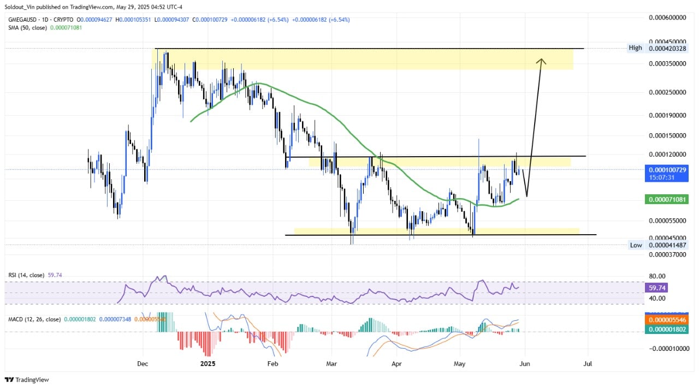699x388 pixels.
Task: Click the Apr label on time axis
Action: [x=396, y=363]
